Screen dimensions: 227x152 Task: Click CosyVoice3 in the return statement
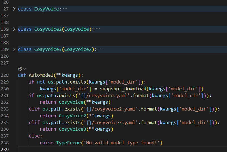pos(72,129)
